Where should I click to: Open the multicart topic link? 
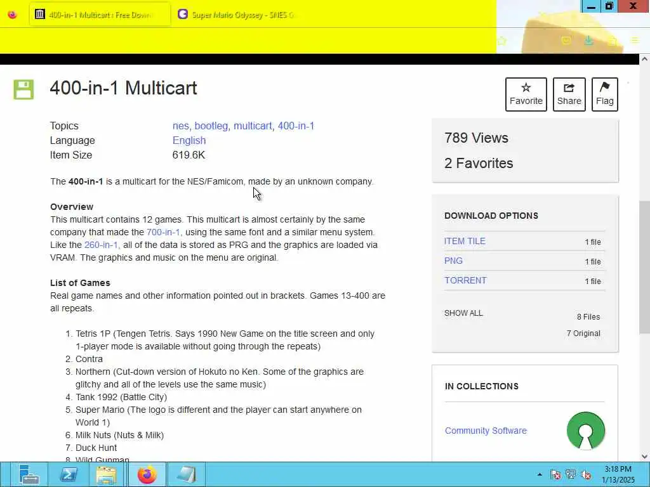253,126
